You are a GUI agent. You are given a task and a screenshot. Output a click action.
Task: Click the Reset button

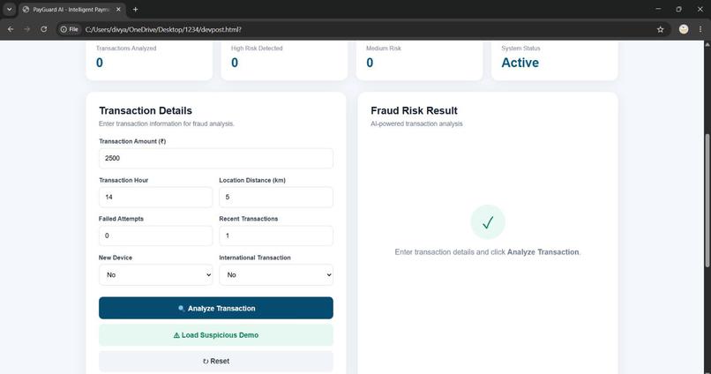click(x=216, y=362)
